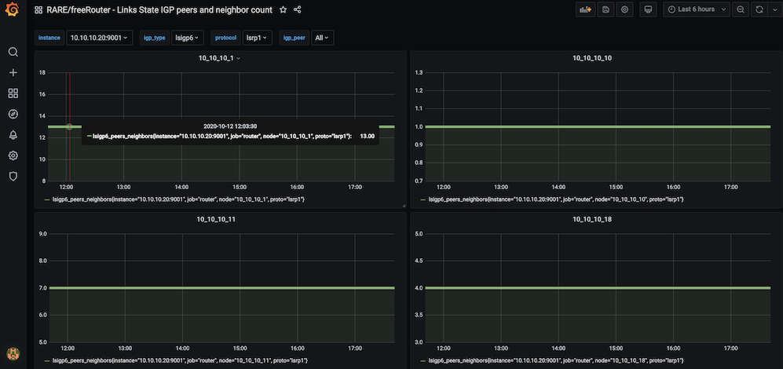This screenshot has height=369, width=783.
Task: Click the refresh dashboard icon
Action: pyautogui.click(x=759, y=9)
